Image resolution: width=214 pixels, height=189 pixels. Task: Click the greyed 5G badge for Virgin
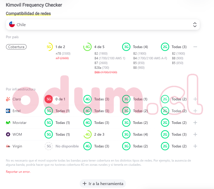coord(49,146)
